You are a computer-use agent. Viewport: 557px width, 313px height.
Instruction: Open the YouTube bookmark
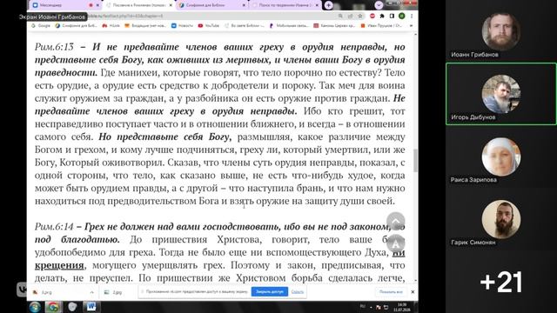(x=209, y=25)
